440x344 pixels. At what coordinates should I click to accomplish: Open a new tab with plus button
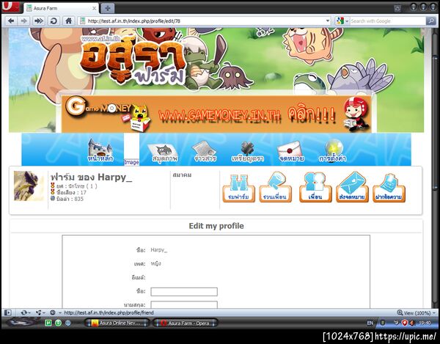point(107,8)
